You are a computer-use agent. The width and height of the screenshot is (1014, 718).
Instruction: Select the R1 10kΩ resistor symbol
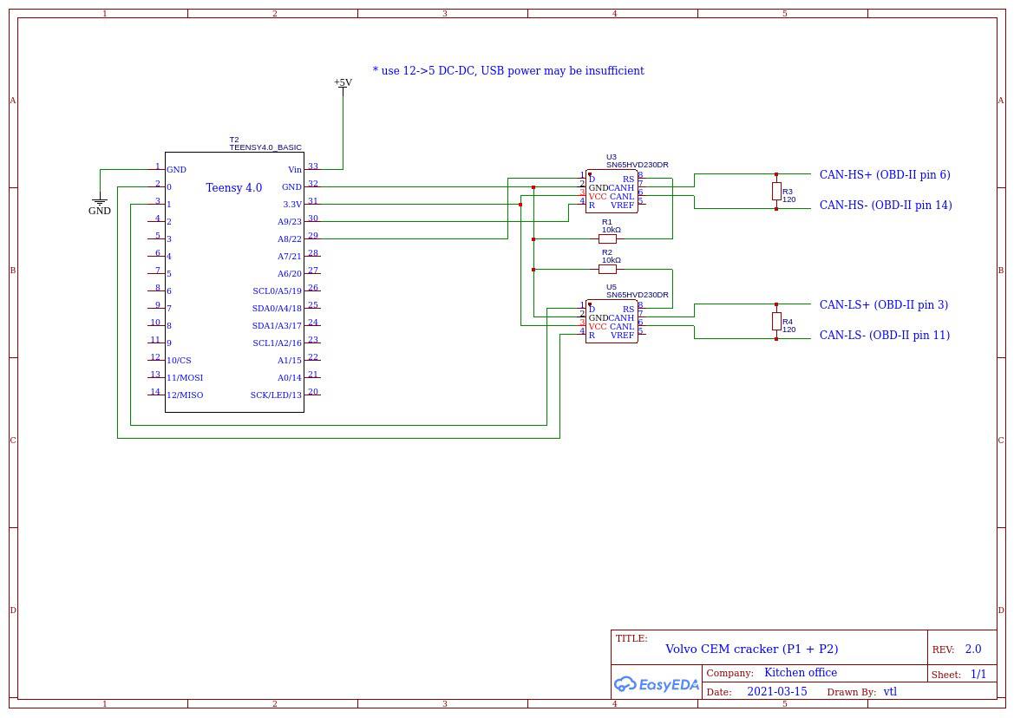click(x=608, y=239)
